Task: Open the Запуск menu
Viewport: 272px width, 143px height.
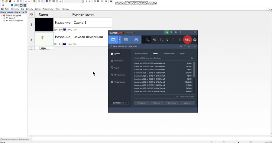Action: point(38,9)
